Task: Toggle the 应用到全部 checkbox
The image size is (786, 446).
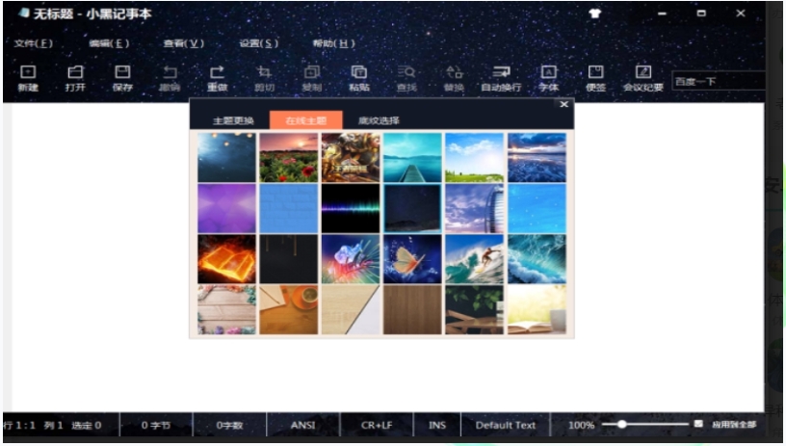Action: (698, 424)
